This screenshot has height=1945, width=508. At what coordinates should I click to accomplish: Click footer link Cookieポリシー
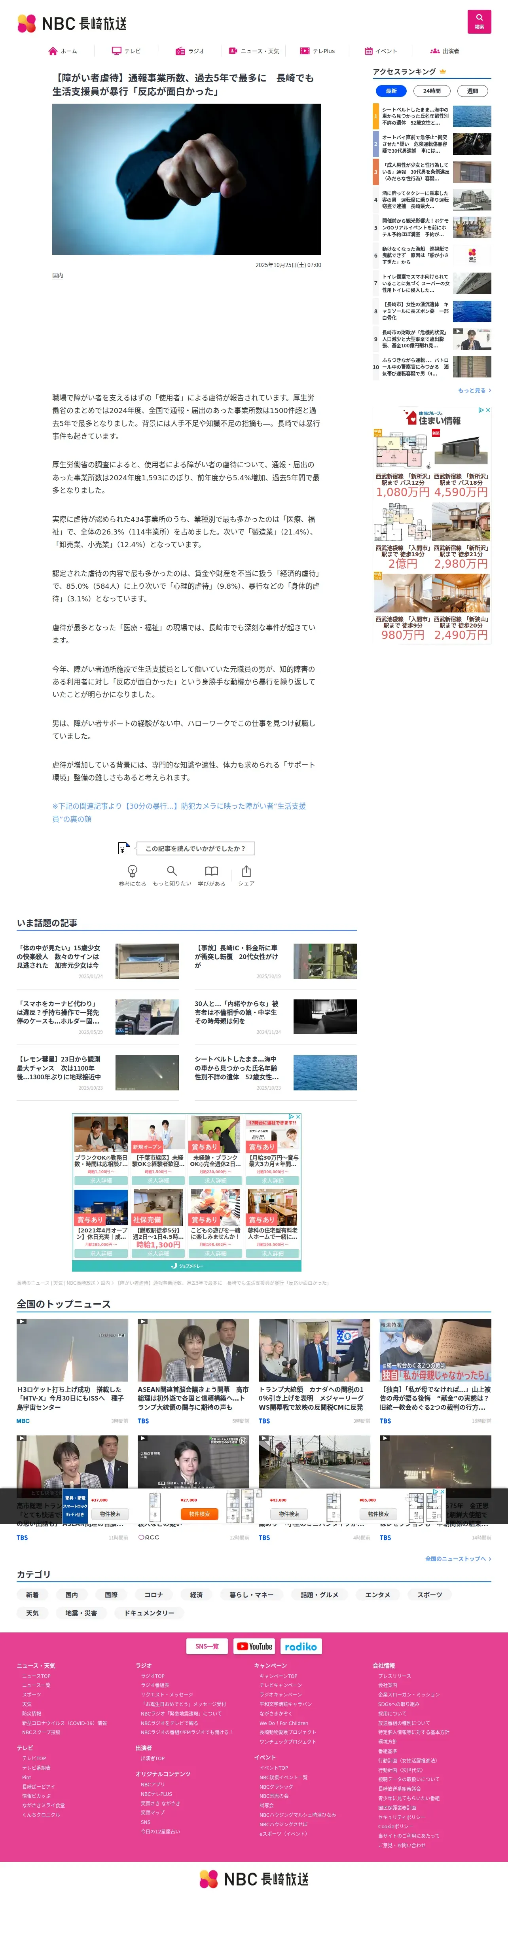coord(396,1826)
